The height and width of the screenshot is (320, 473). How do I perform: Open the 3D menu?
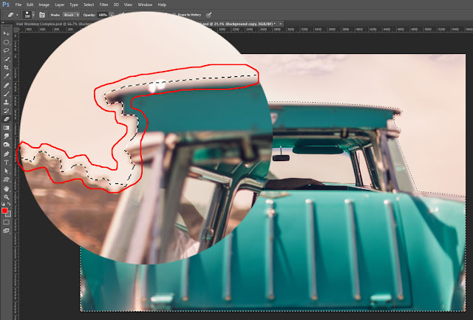(x=116, y=5)
